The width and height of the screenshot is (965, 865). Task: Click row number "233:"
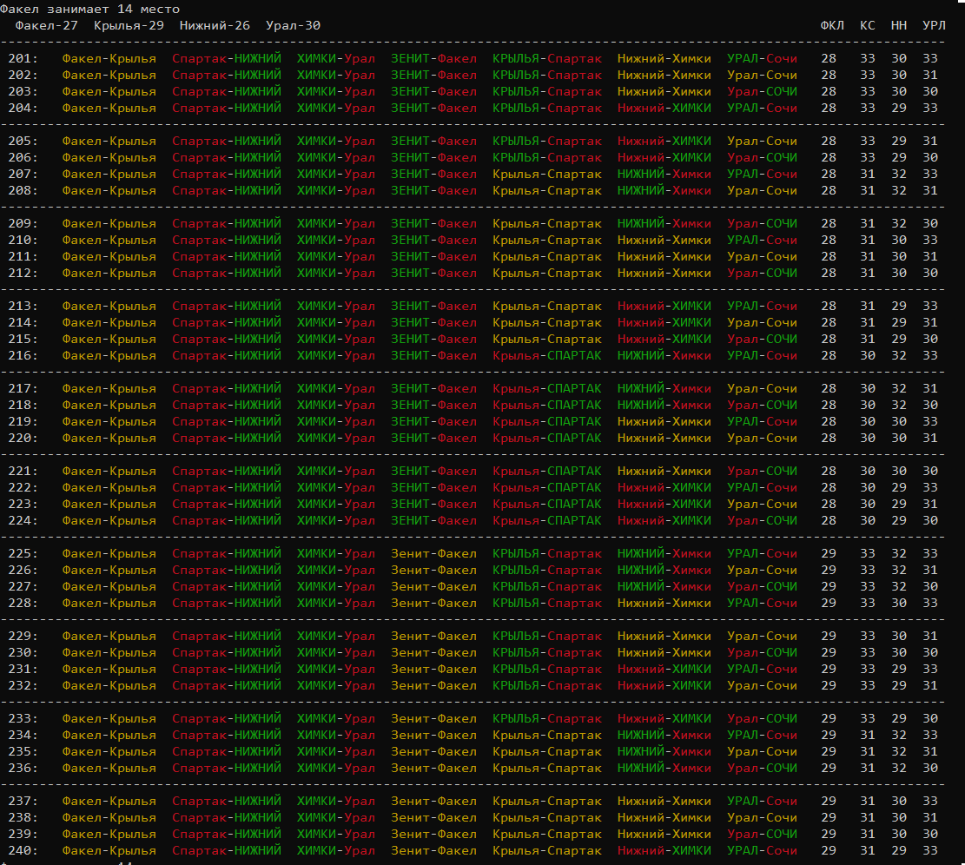23,718
